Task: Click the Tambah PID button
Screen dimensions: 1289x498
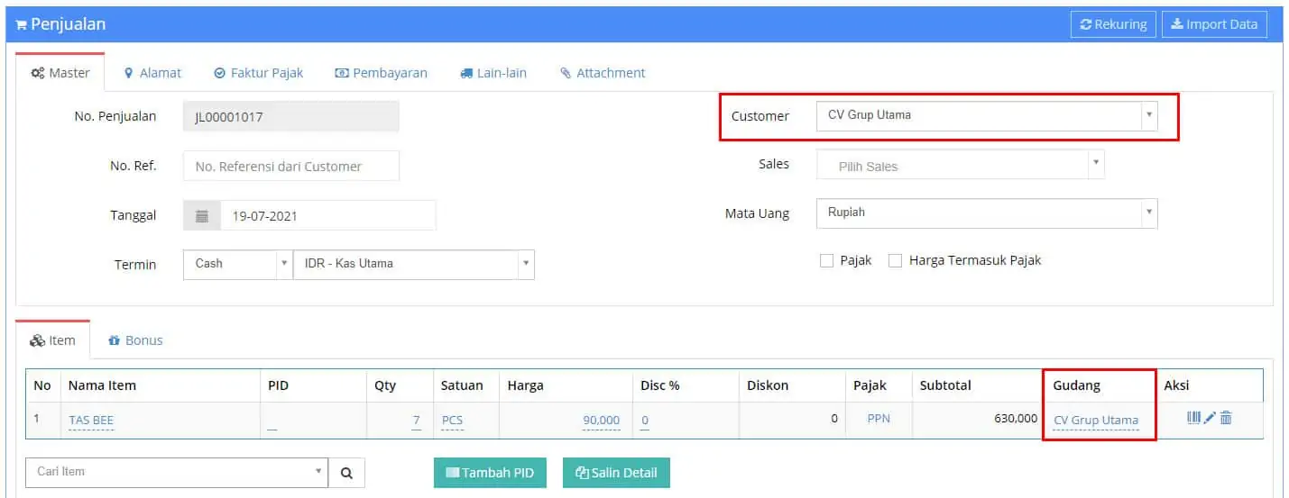Action: click(490, 473)
